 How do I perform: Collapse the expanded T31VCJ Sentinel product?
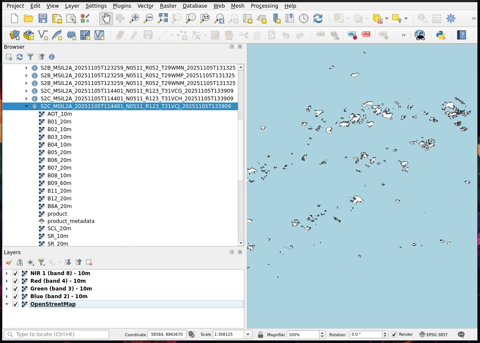coord(27,106)
